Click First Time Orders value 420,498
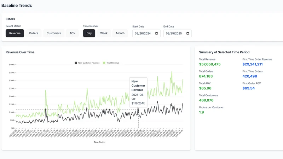Viewport: 283px width, 159px height. pyautogui.click(x=250, y=76)
